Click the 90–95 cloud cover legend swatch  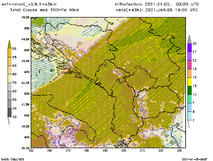click(9, 61)
